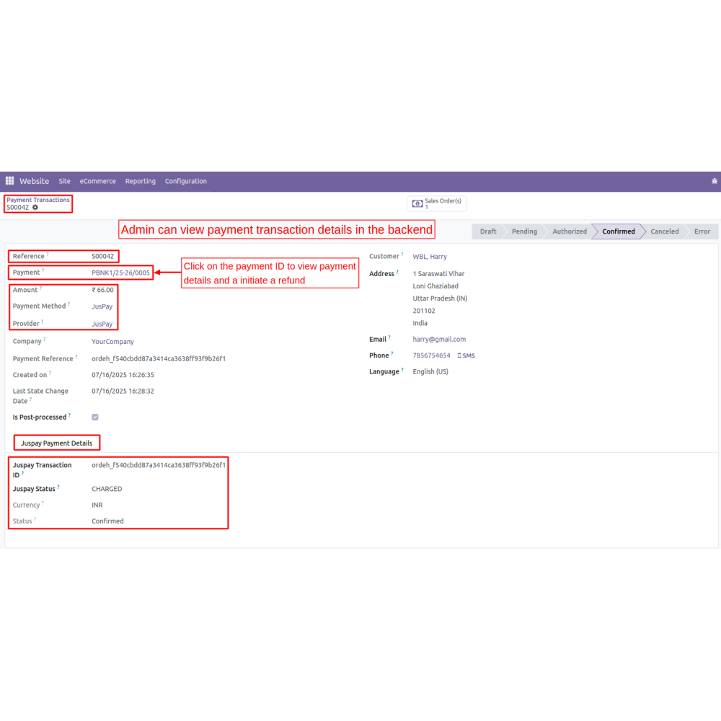Image resolution: width=721 pixels, height=721 pixels.
Task: Select the Confirmed status stage
Action: [618, 231]
